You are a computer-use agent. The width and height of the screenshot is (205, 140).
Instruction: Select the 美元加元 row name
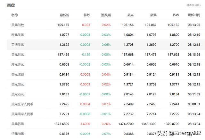(x=18, y=84)
